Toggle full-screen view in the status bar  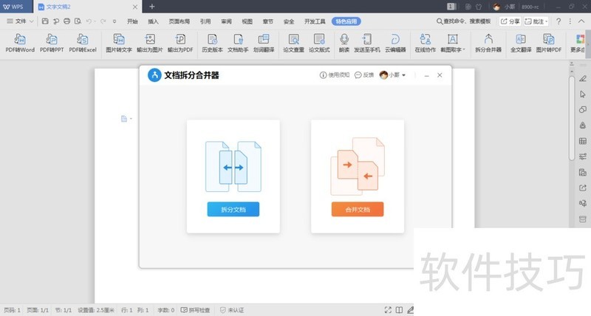coord(388,310)
